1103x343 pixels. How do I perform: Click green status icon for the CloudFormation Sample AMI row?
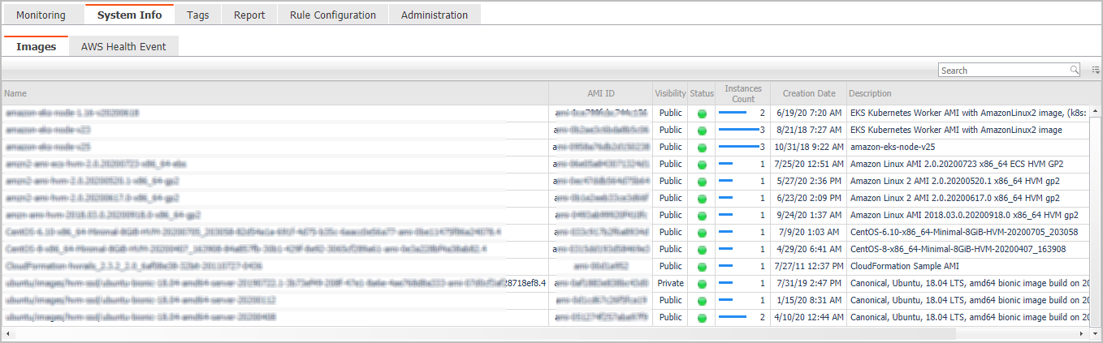click(x=702, y=266)
